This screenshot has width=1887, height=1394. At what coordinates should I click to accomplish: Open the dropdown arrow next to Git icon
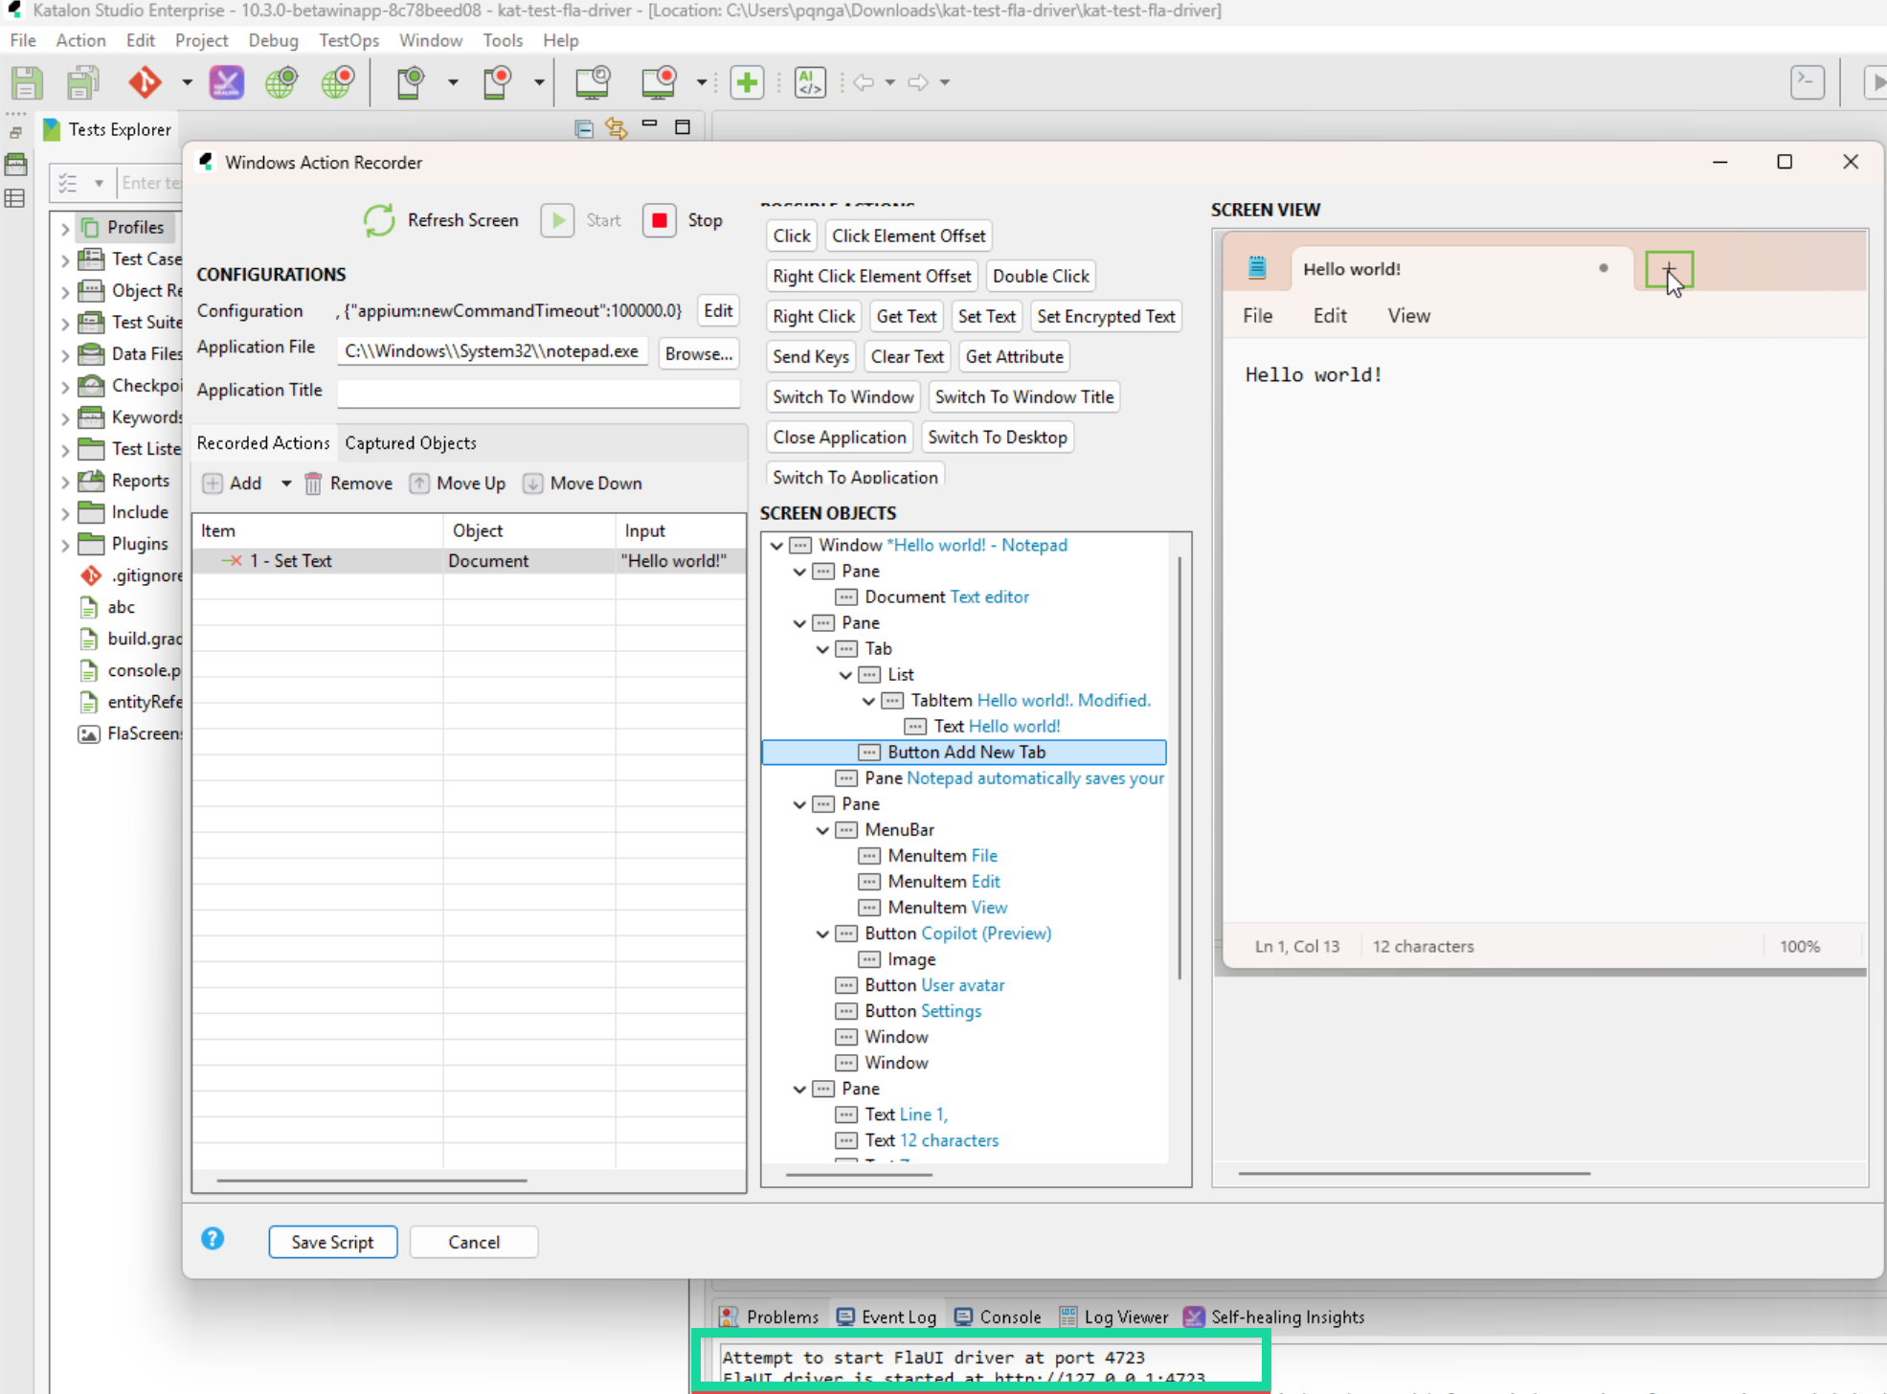coord(187,82)
